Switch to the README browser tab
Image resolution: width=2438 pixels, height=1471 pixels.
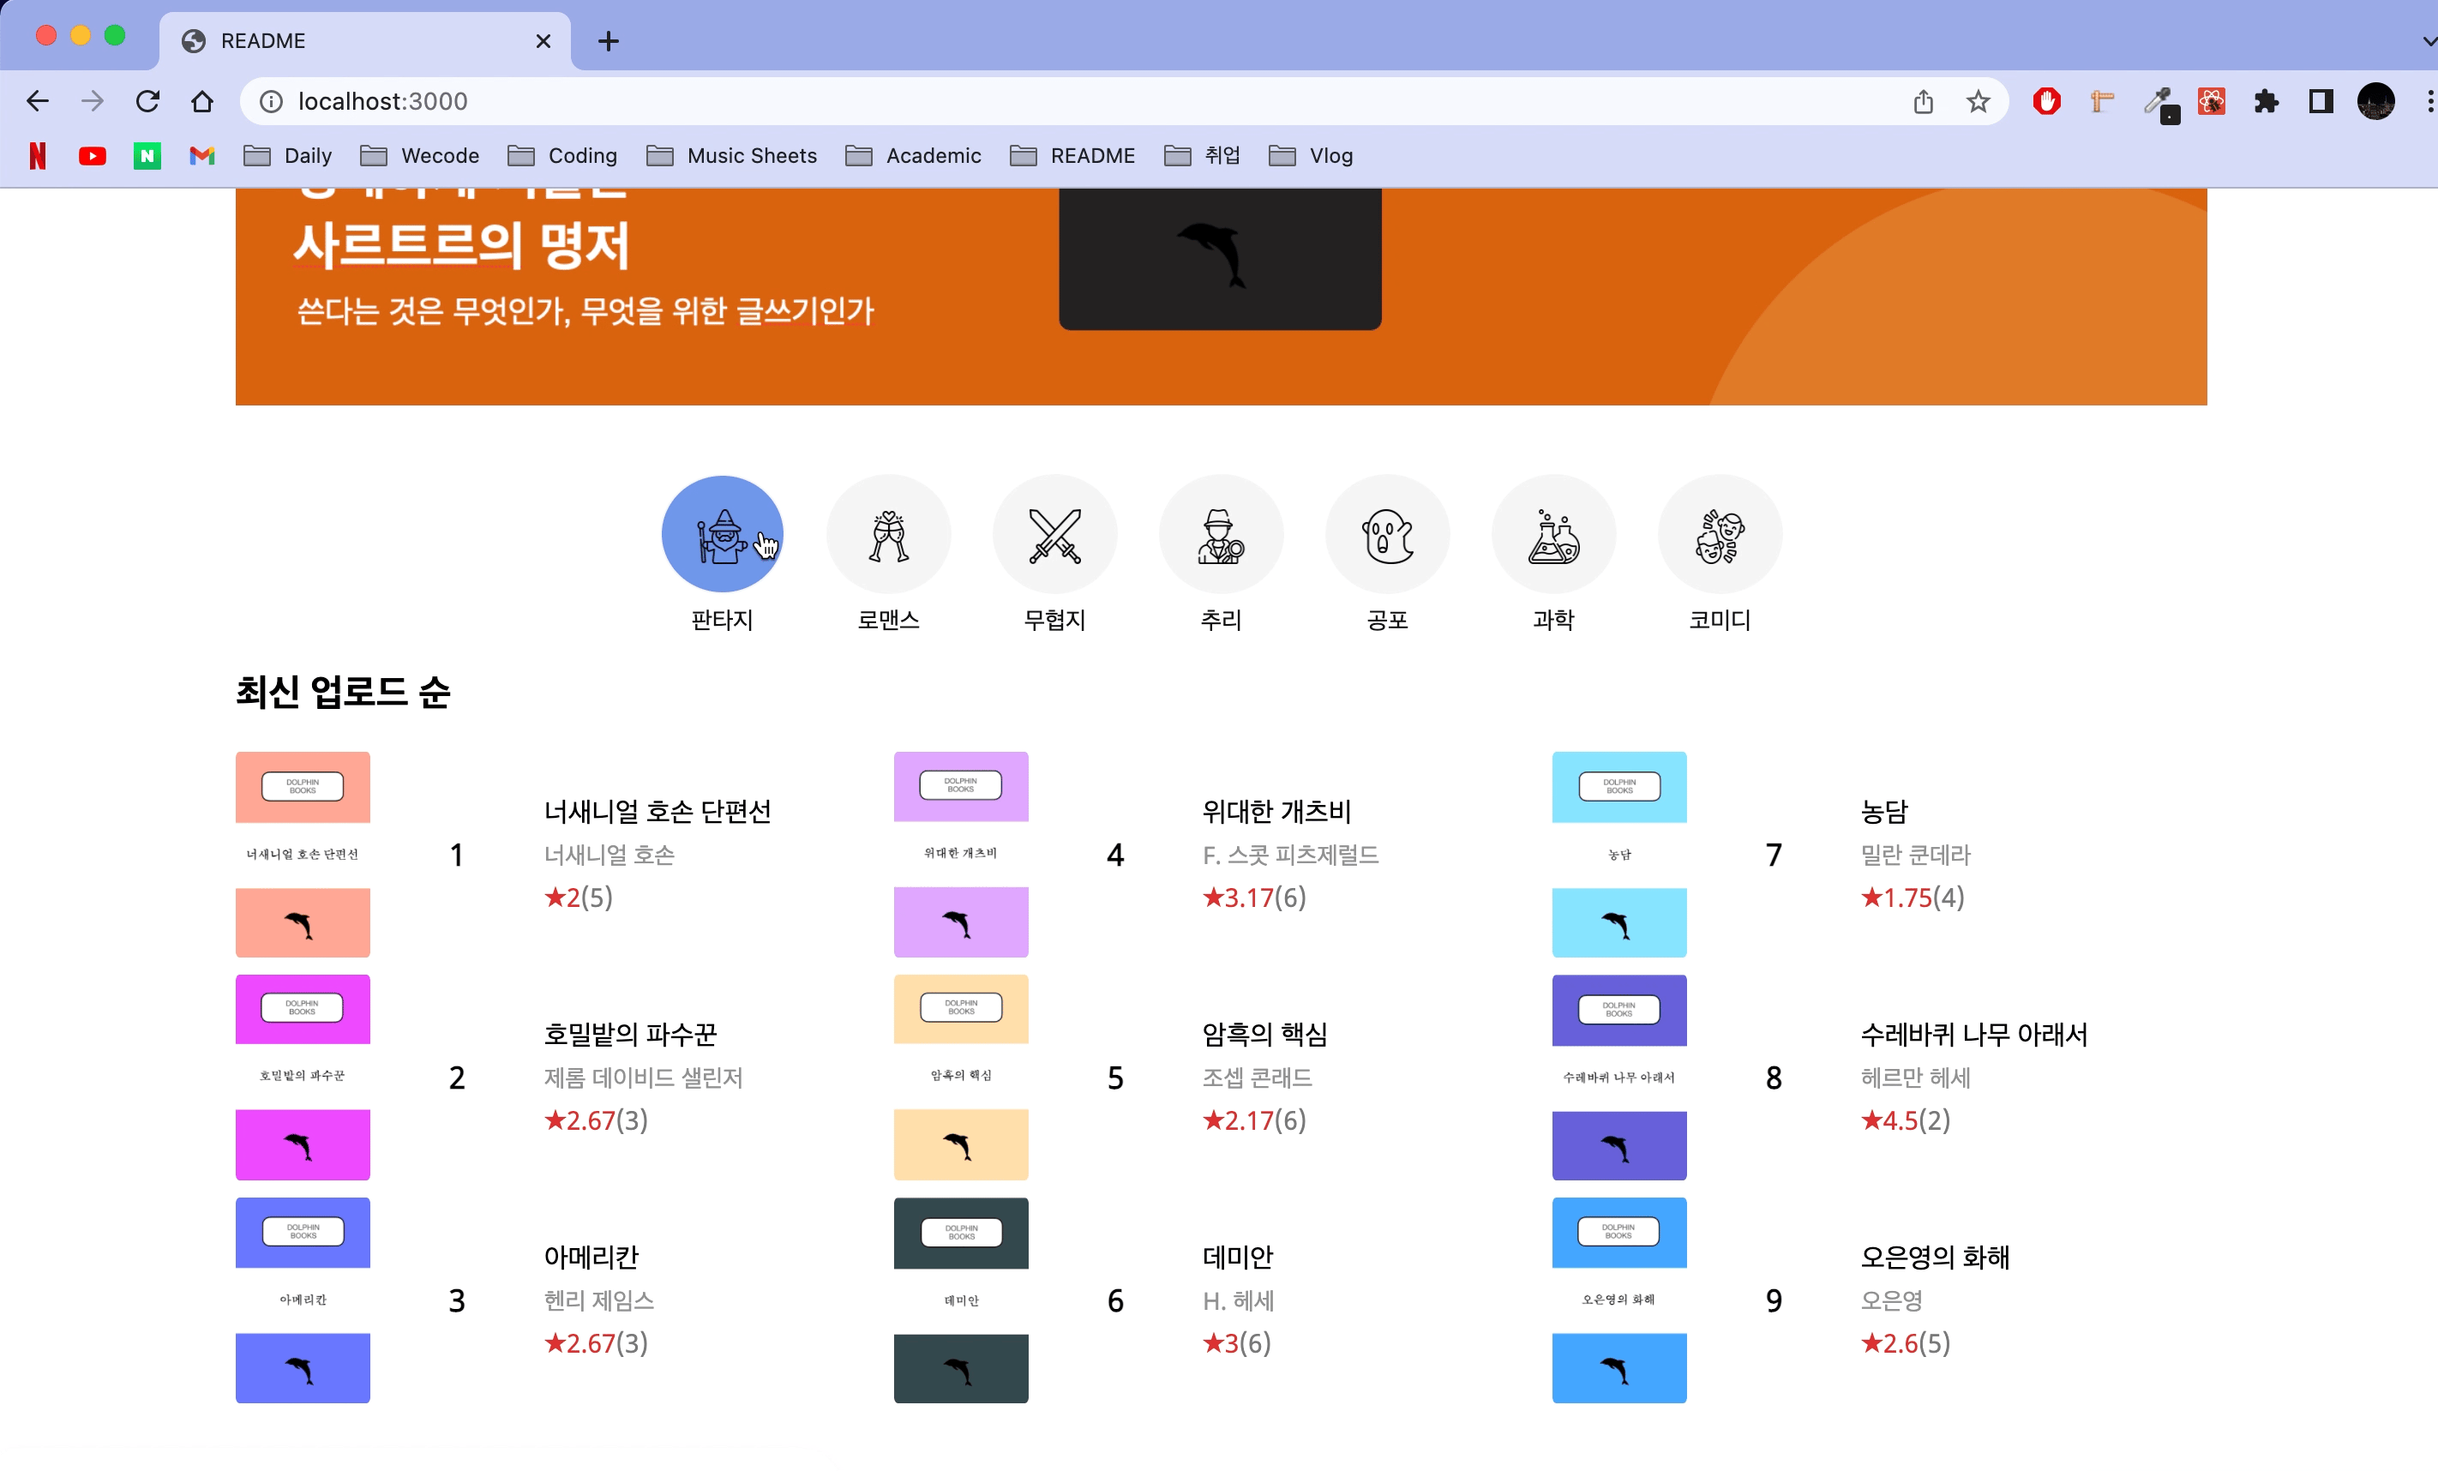(364, 40)
